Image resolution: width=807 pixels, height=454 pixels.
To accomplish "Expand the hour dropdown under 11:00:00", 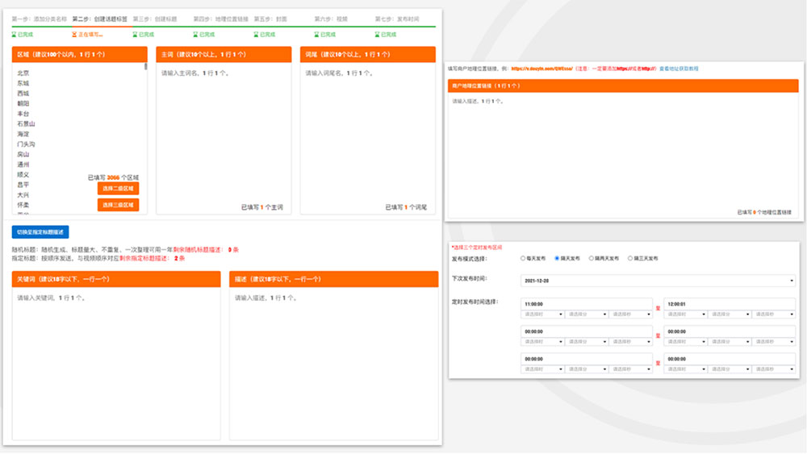I will 543,314.
